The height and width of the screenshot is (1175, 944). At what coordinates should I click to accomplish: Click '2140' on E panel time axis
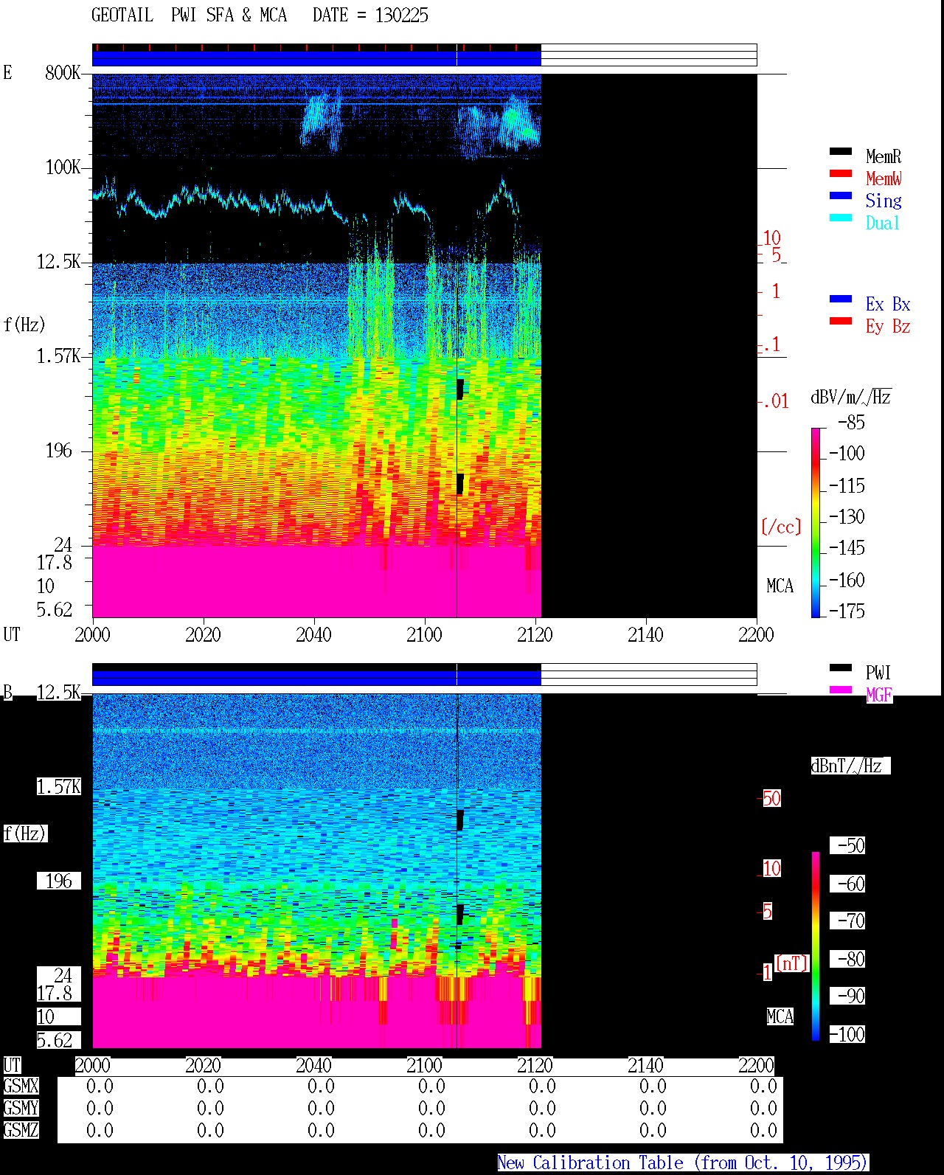[x=645, y=634]
